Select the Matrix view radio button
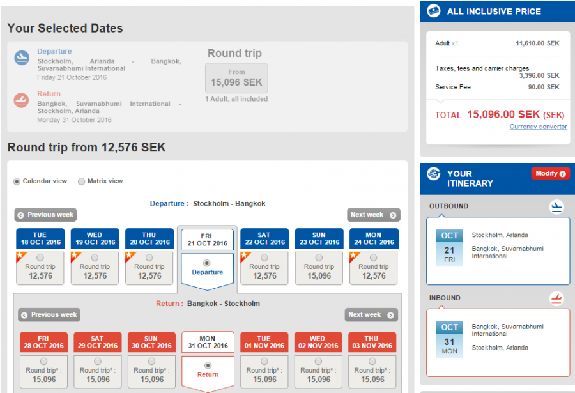575x393 pixels. point(81,181)
